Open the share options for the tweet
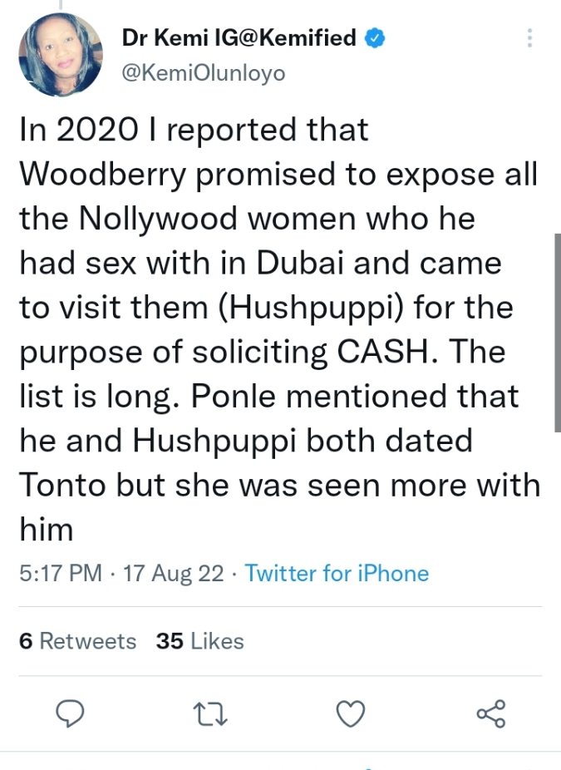The height and width of the screenshot is (770, 561). click(x=492, y=713)
